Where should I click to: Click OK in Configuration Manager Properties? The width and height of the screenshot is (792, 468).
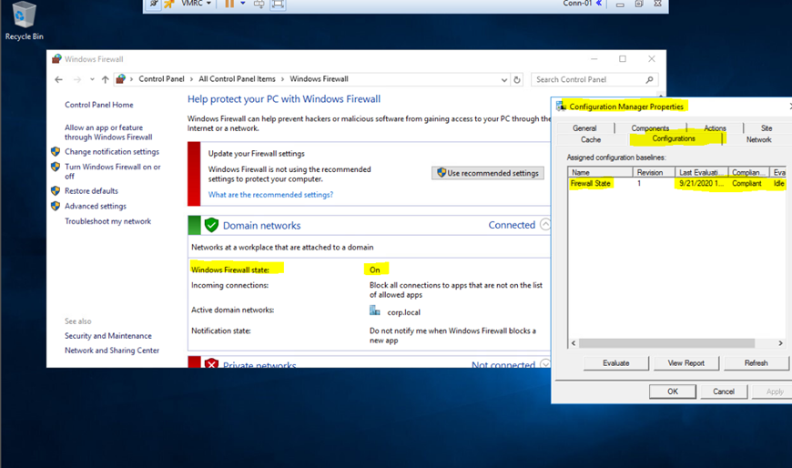pos(673,392)
